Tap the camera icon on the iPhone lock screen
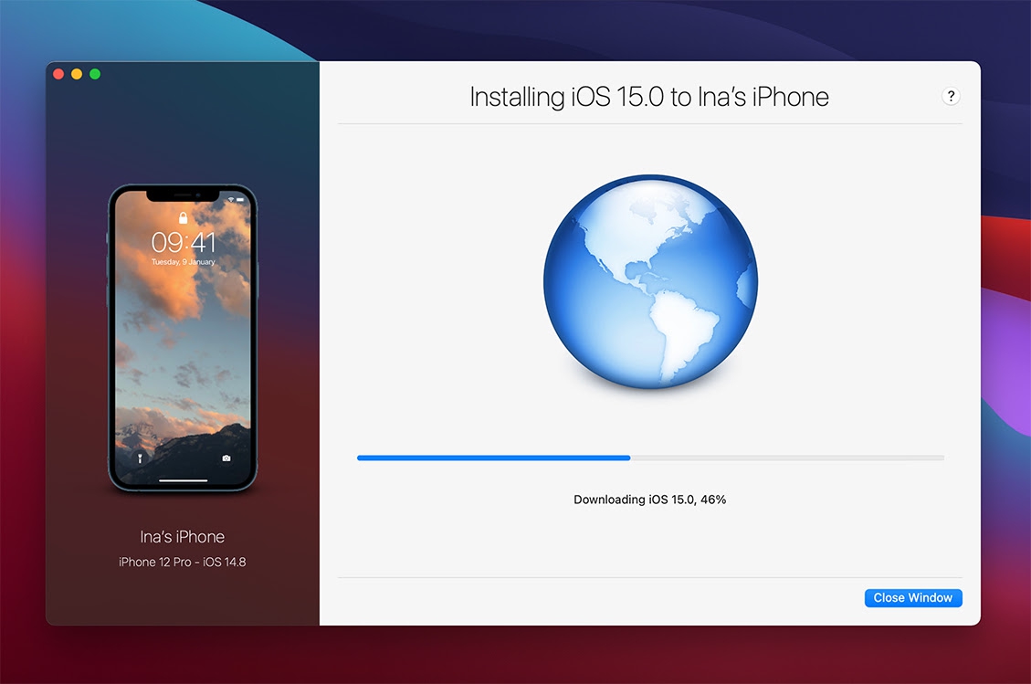 coord(226,458)
